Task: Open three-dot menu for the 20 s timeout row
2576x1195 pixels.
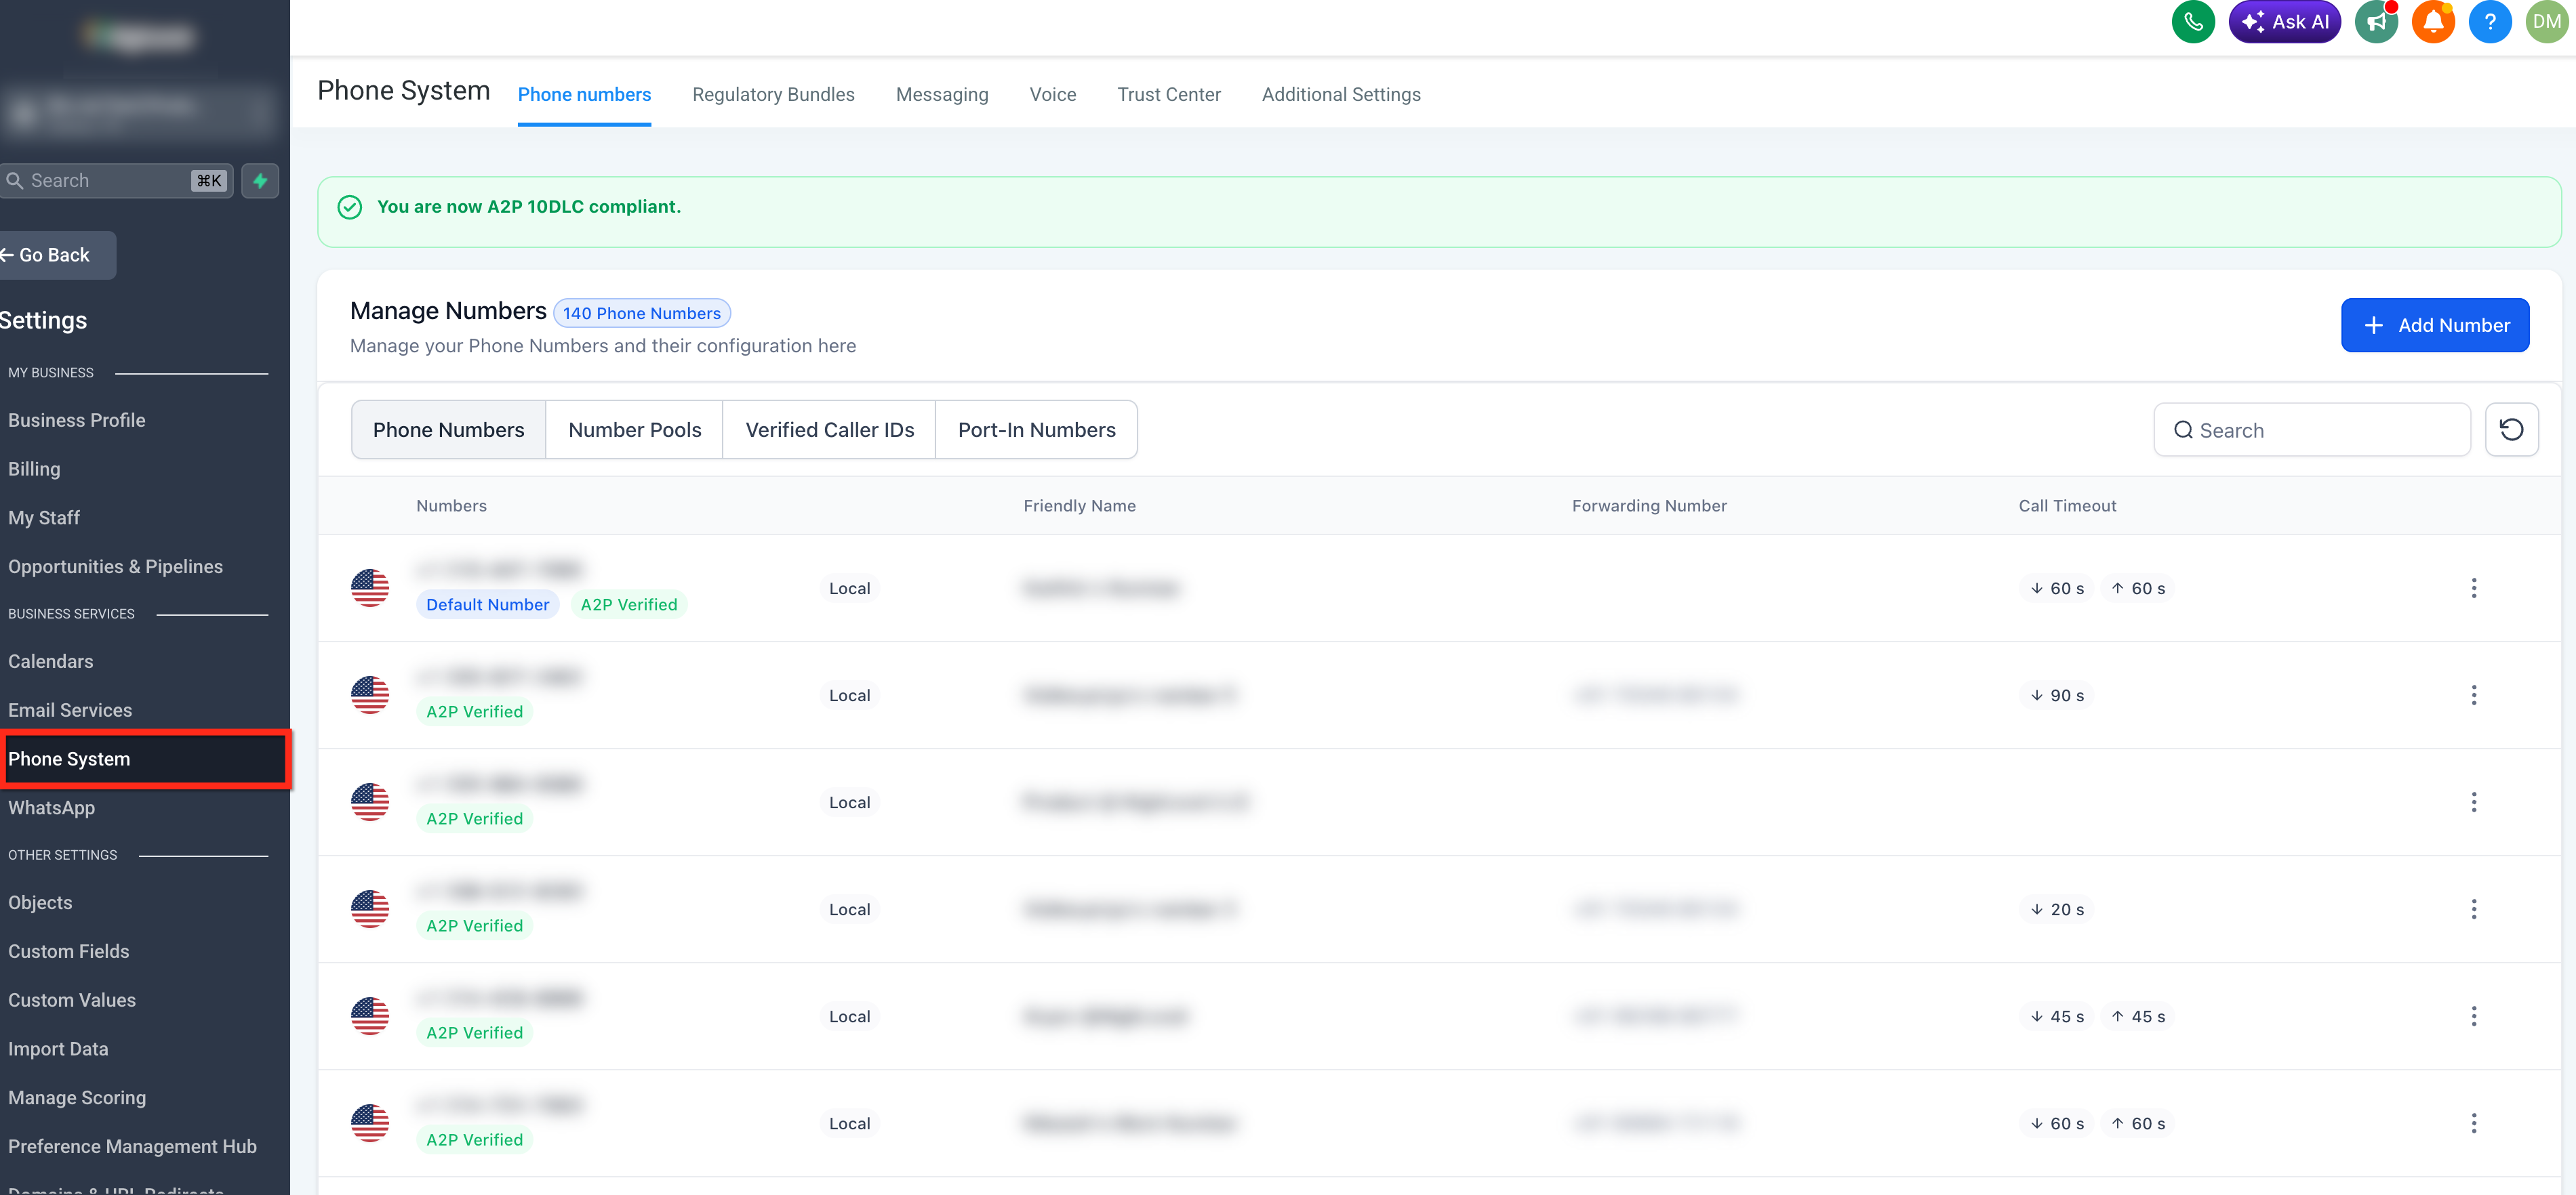Action: (x=2474, y=909)
